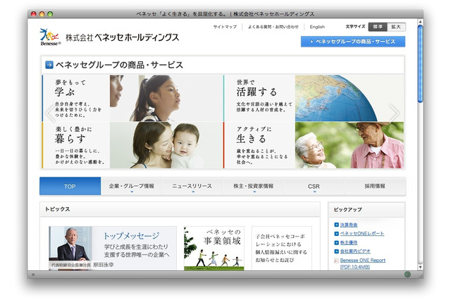Open the 決算発表 link
Image resolution: width=451 pixels, height=300 pixels.
[349, 225]
